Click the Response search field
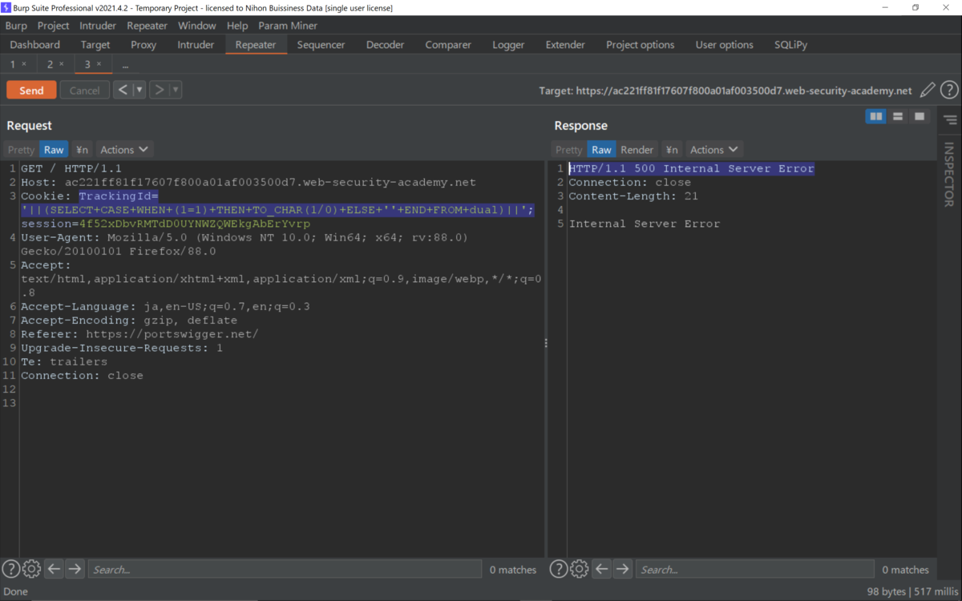 [754, 569]
